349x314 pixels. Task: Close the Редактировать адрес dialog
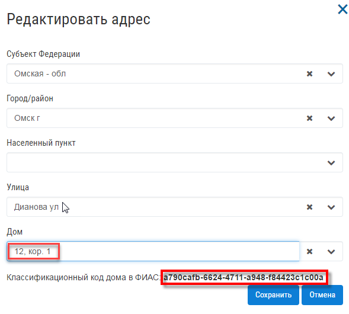[x=342, y=9]
